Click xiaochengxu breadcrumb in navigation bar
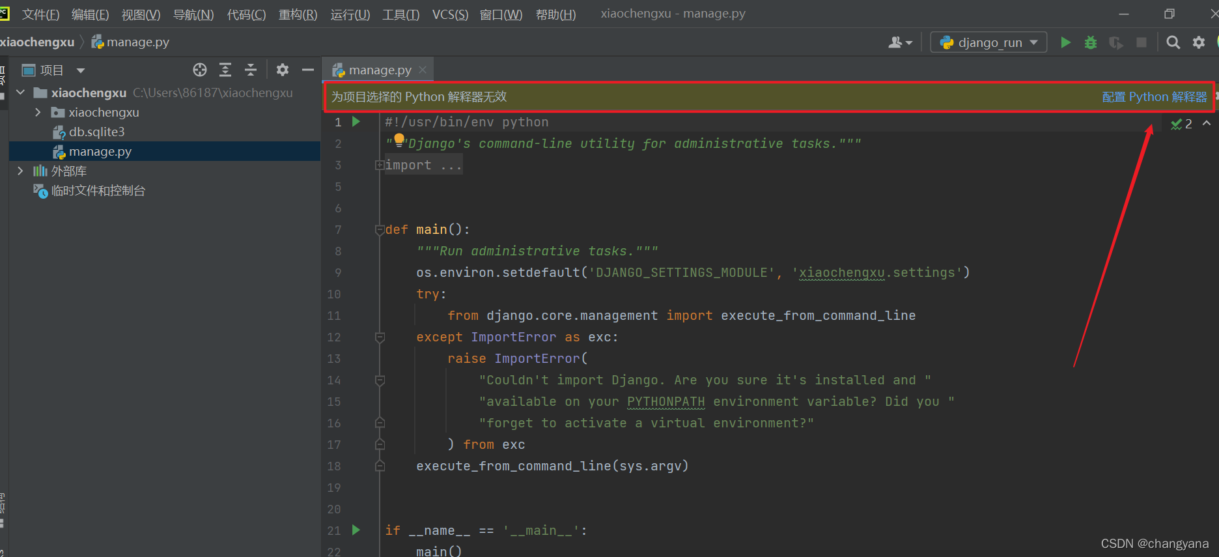Viewport: 1219px width, 557px height. coord(37,42)
